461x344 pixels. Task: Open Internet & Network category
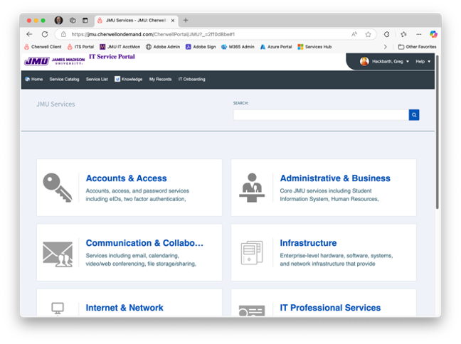click(124, 308)
